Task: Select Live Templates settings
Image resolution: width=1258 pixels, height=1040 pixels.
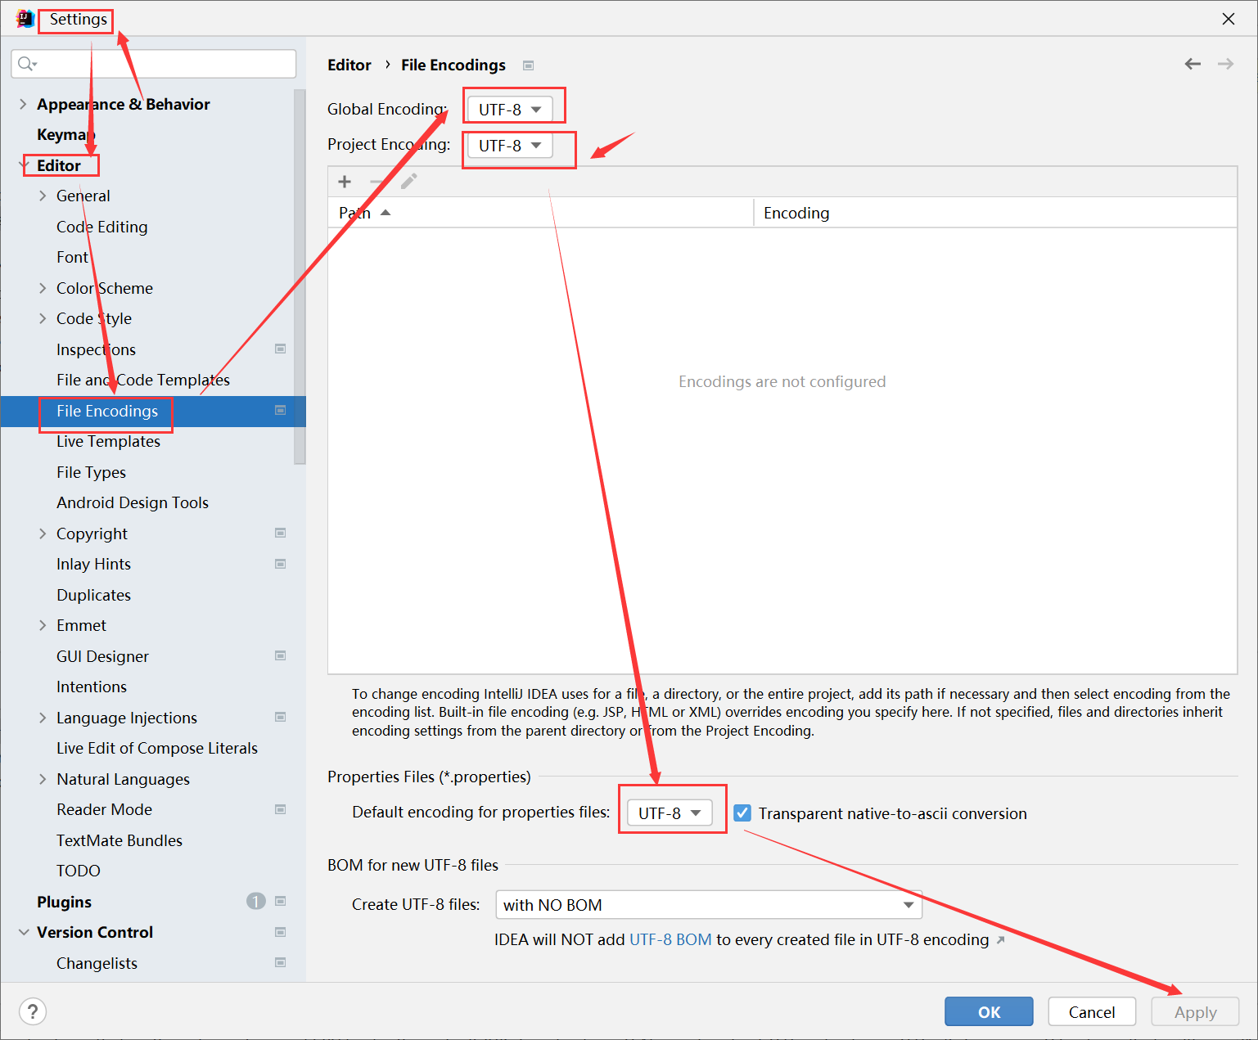Action: pos(108,441)
